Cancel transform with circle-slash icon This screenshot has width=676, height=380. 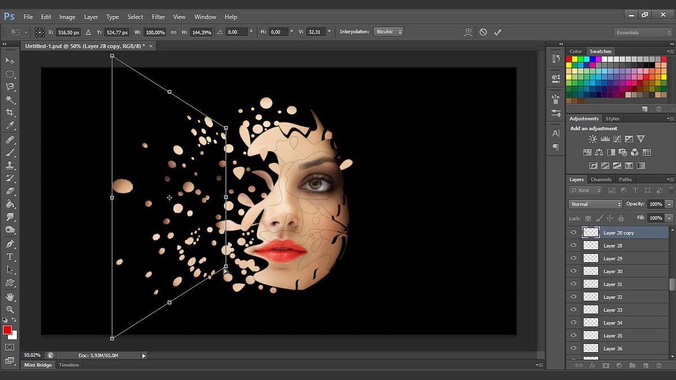[483, 32]
